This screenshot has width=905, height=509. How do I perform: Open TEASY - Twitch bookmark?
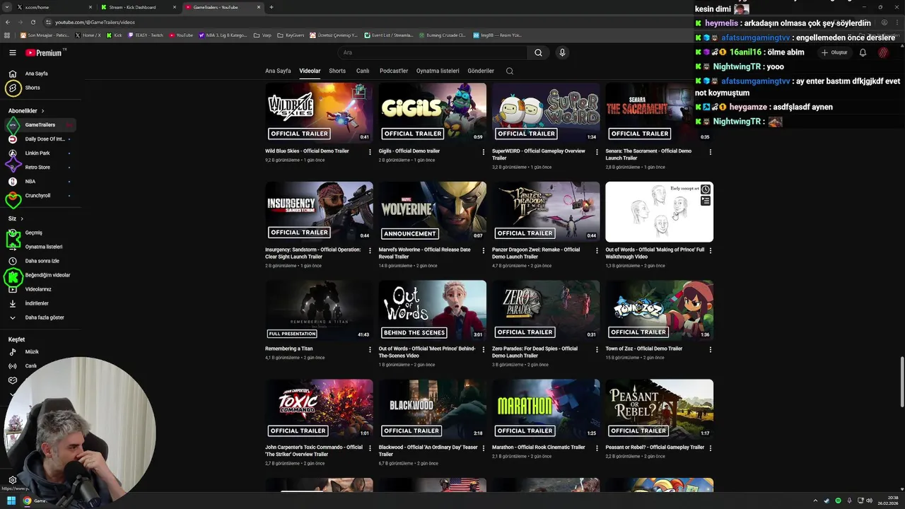[145, 35]
